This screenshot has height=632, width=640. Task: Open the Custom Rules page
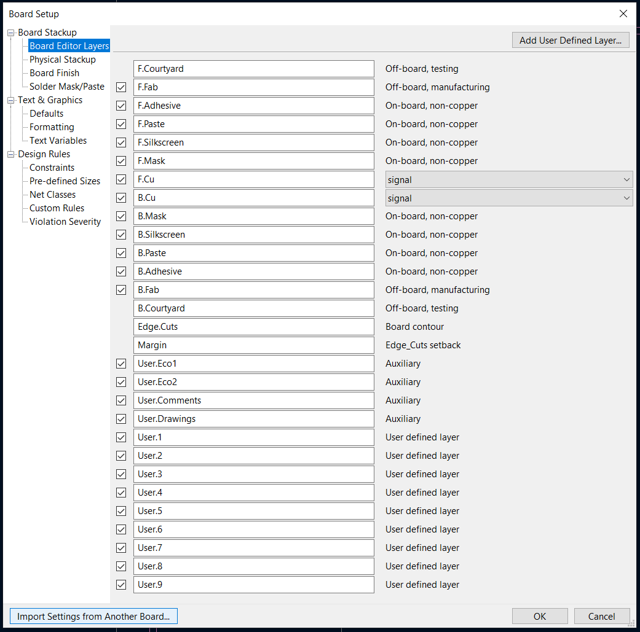pyautogui.click(x=57, y=208)
